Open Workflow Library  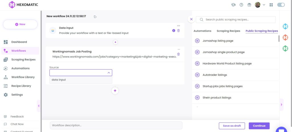23,77
